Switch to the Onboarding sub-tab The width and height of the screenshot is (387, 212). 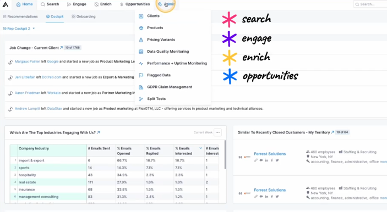[84, 16]
